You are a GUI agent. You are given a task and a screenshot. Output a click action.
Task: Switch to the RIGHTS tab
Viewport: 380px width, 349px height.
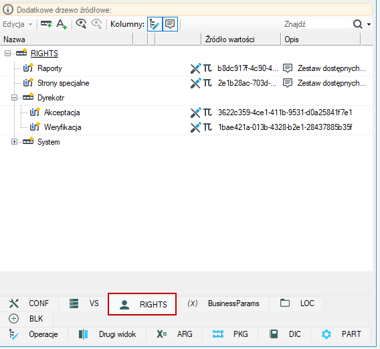142,304
